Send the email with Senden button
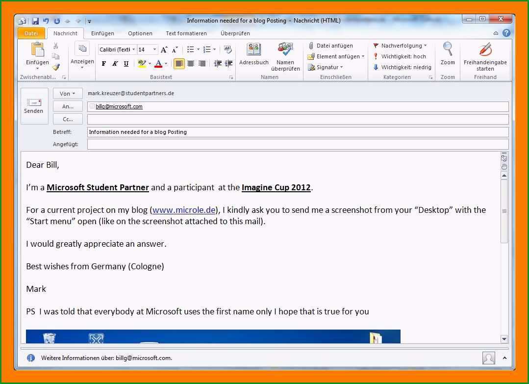The image size is (529, 384). click(34, 106)
